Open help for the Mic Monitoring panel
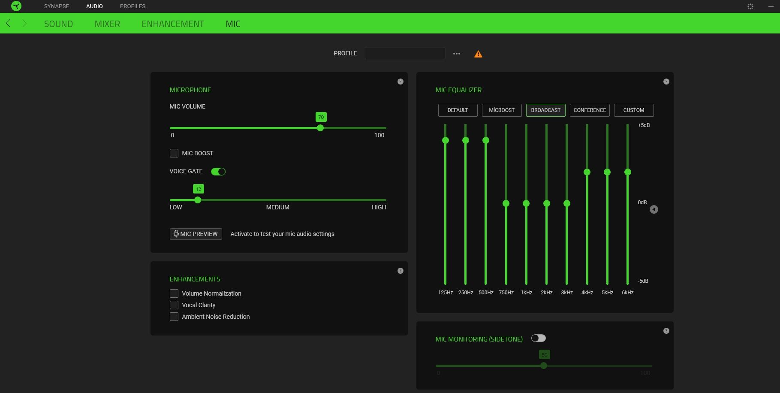780x393 pixels. click(x=666, y=331)
